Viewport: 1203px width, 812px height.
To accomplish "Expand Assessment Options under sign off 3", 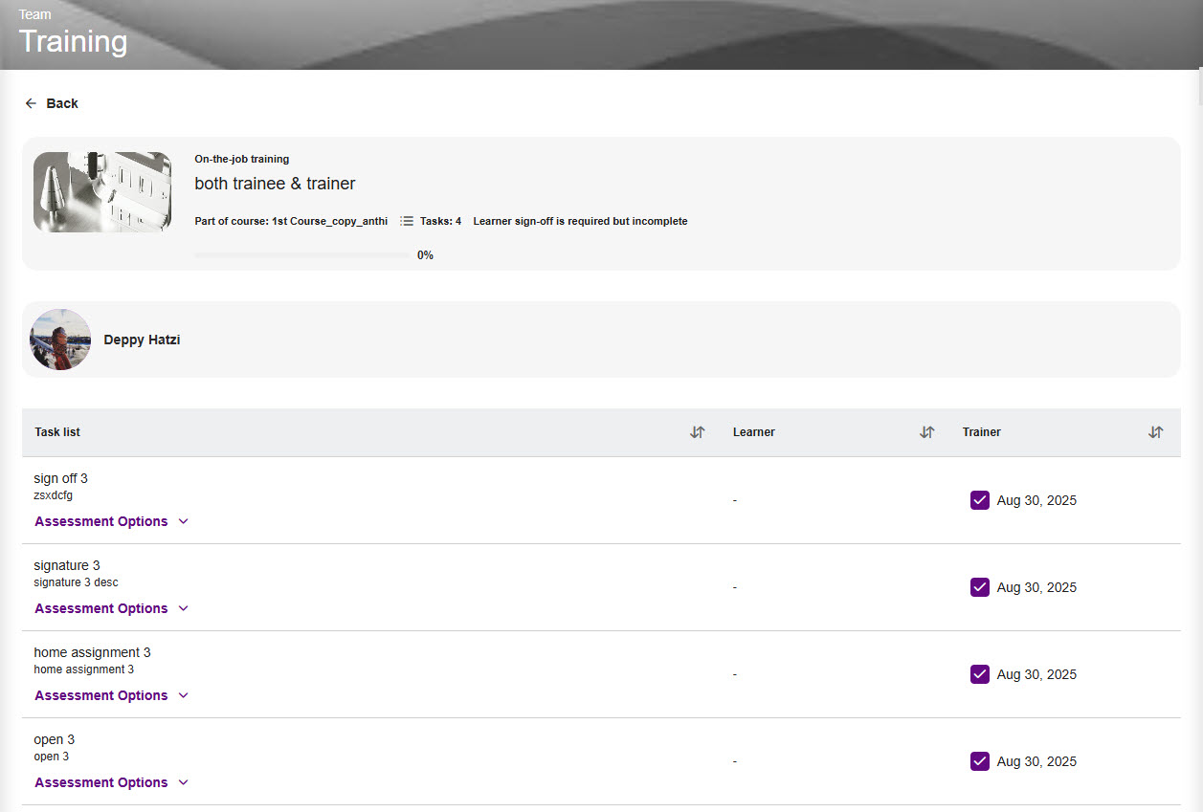I will [x=112, y=521].
